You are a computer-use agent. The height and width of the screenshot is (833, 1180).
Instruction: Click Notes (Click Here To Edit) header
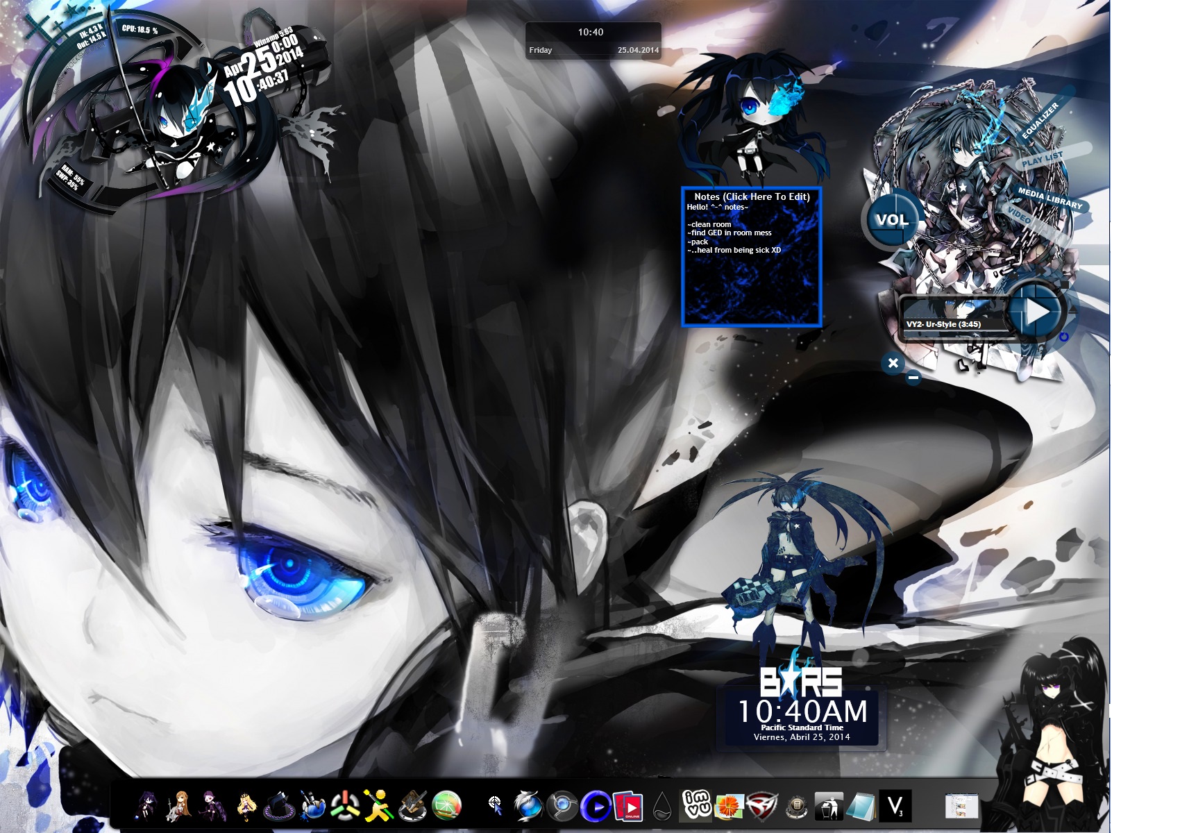click(x=752, y=196)
